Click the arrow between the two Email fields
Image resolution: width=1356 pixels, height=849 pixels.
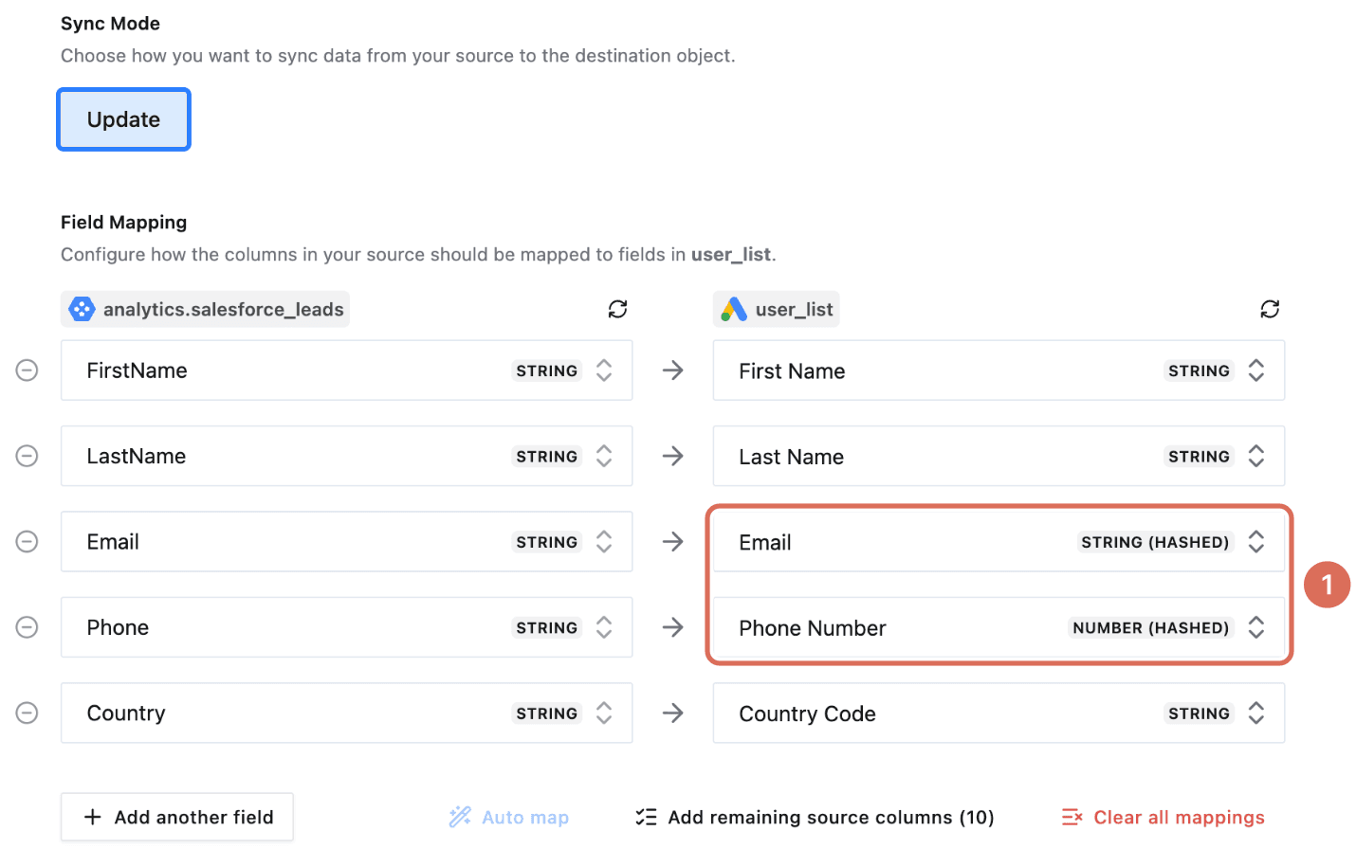coord(672,541)
